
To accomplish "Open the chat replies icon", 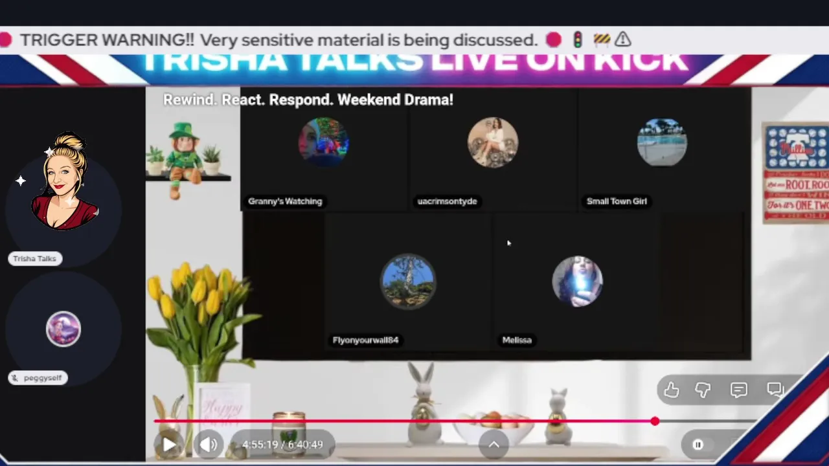I will pyautogui.click(x=775, y=390).
